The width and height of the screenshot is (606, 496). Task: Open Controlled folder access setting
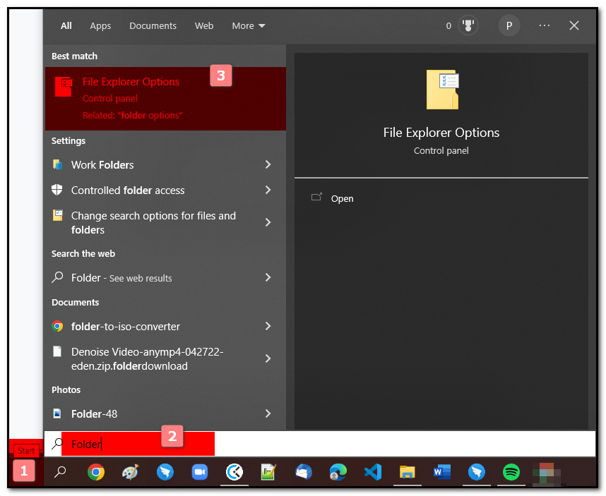tap(165, 190)
